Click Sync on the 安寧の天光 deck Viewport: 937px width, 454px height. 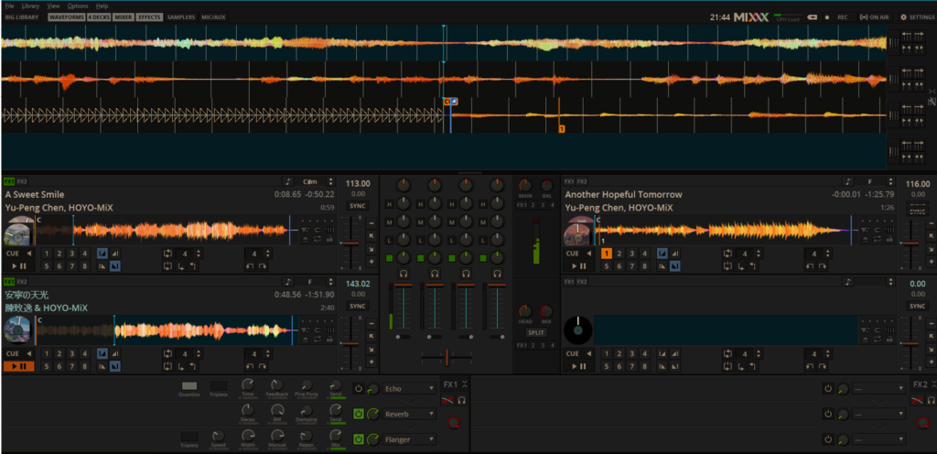(358, 306)
